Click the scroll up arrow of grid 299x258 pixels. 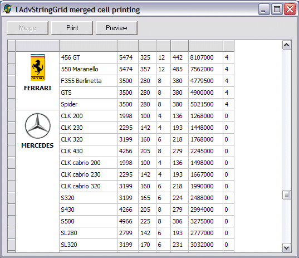(287, 45)
